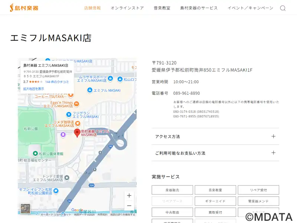
Task: Click the フジグラン shopping cart pin
Action: (69, 114)
